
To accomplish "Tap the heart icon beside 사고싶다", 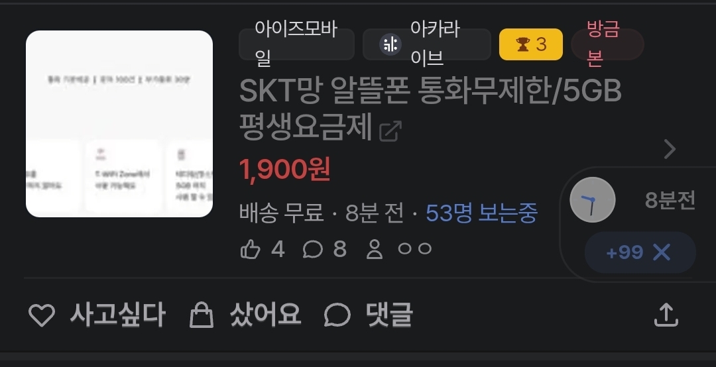I will (x=42, y=315).
